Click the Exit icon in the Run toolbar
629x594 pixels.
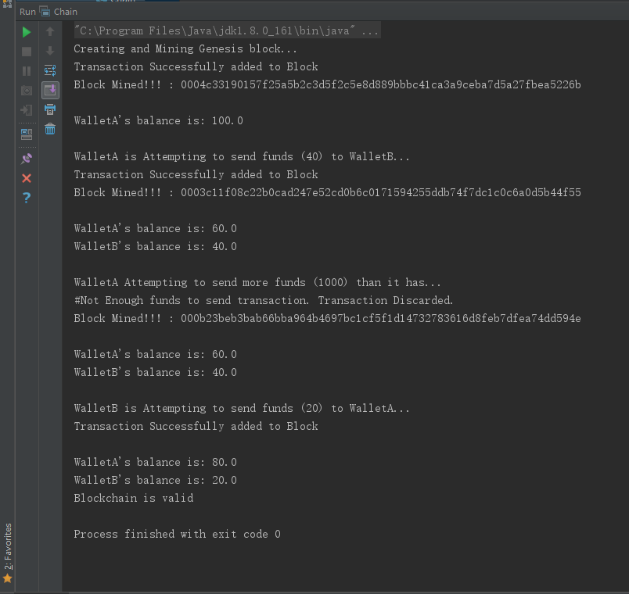pos(27,110)
